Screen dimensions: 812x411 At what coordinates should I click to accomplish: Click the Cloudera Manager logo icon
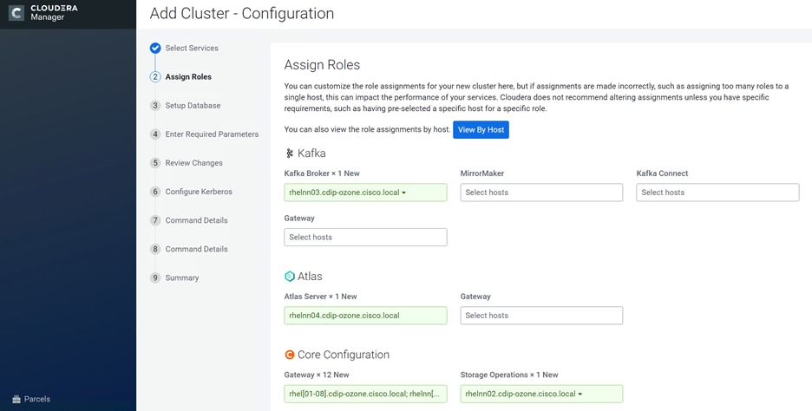[16, 13]
